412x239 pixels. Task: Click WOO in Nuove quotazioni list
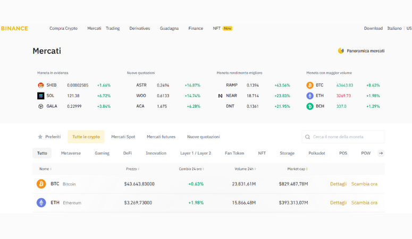click(141, 96)
